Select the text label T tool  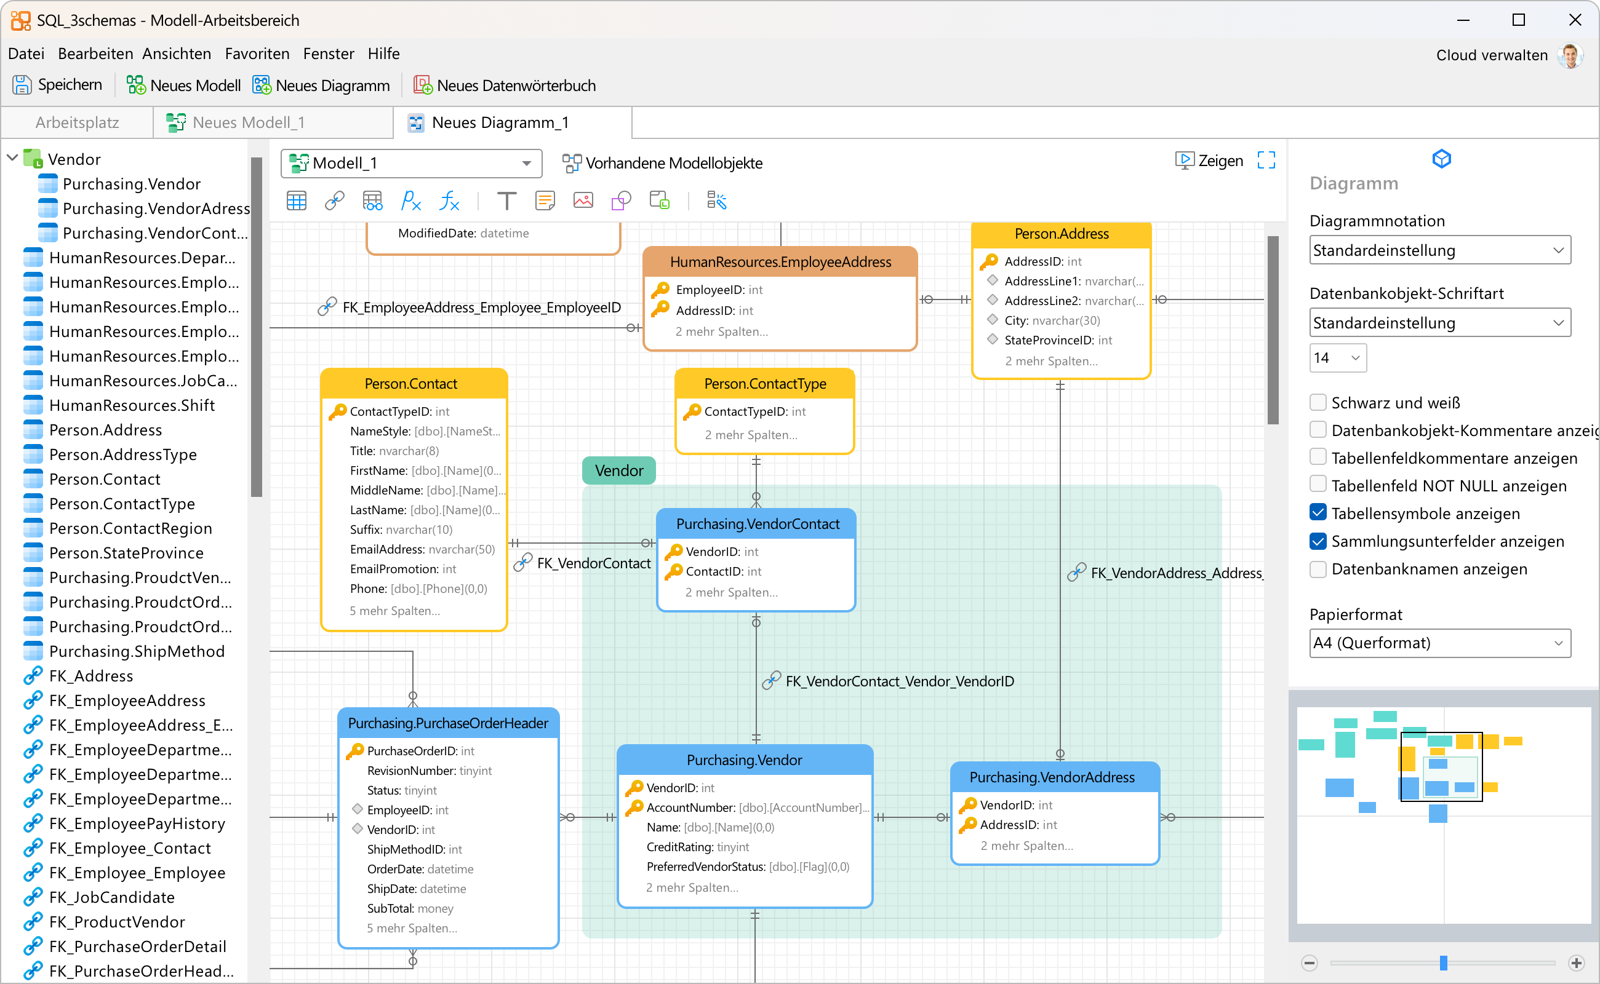coord(506,201)
